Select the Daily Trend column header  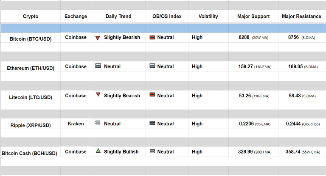tap(118, 16)
